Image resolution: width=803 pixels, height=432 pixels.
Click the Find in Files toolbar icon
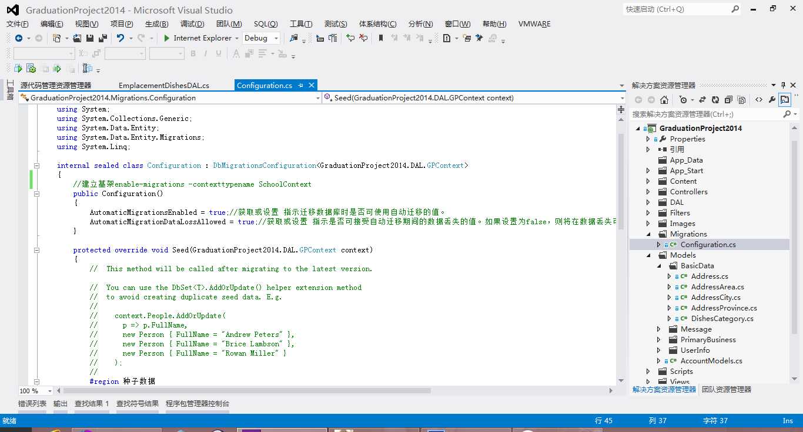click(294, 38)
